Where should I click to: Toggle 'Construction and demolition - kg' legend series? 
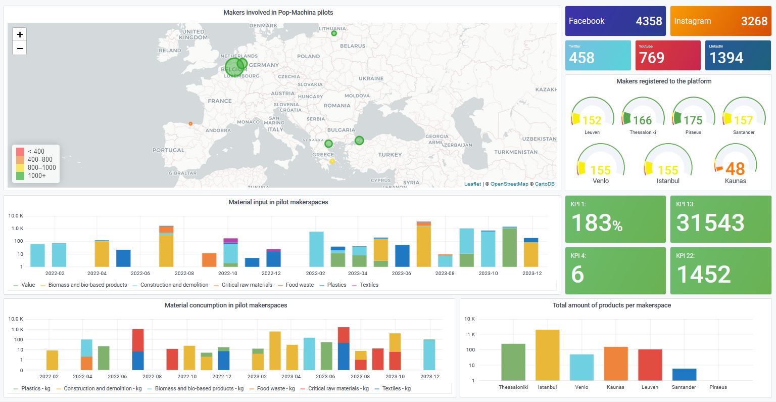99,389
